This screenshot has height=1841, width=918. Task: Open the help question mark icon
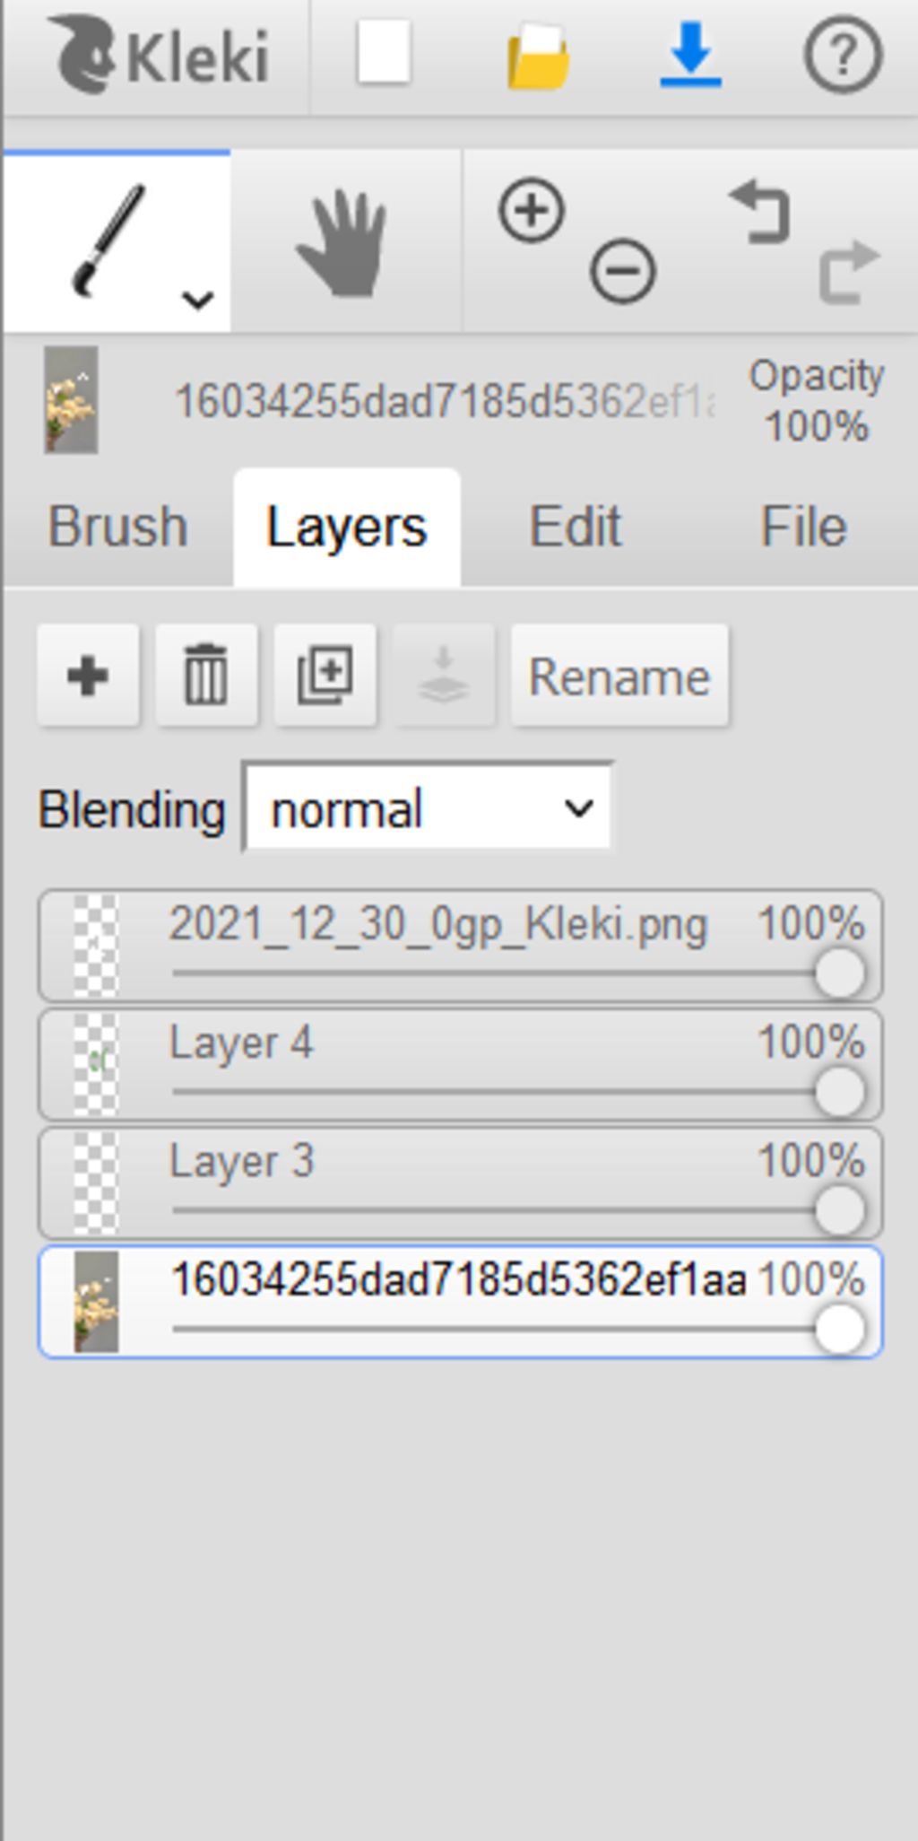pyautogui.click(x=842, y=56)
